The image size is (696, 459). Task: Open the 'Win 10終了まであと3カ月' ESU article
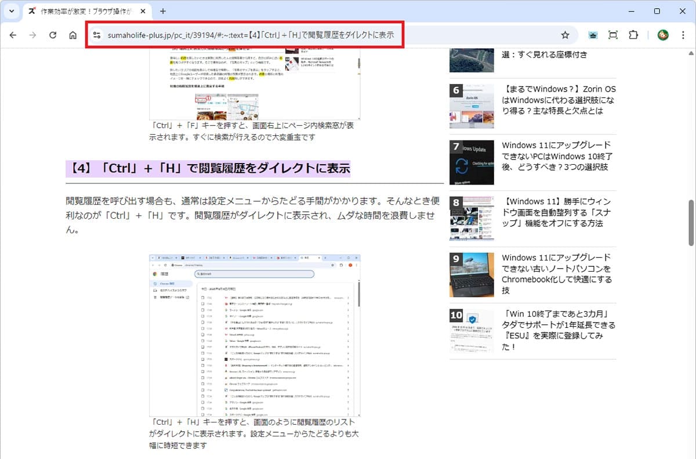tap(559, 330)
